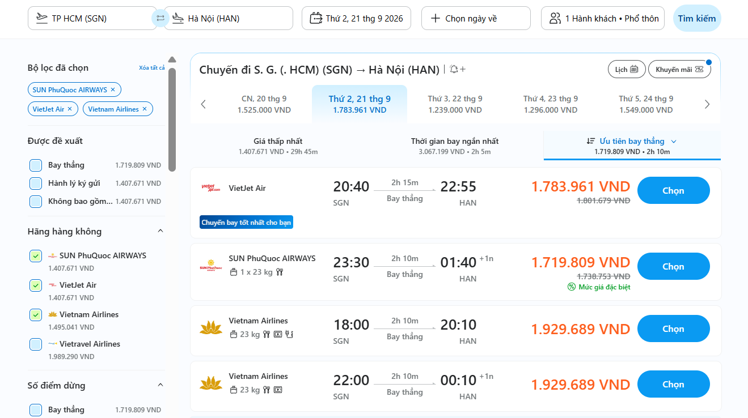Sort by Thời gian bay ngắn nhất
This screenshot has height=418, width=748.
[x=455, y=146]
